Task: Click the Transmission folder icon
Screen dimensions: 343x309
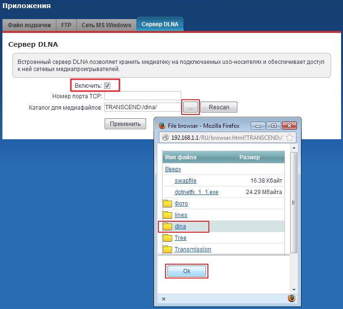Action: click(x=167, y=249)
